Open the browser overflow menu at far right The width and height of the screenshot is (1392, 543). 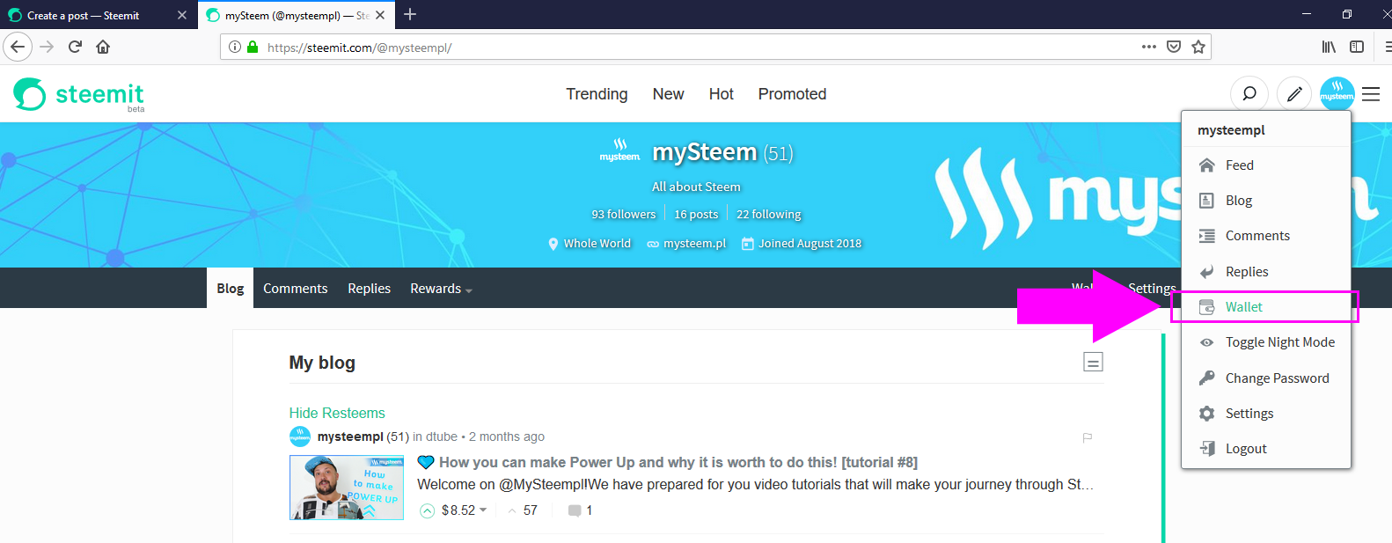point(1388,47)
